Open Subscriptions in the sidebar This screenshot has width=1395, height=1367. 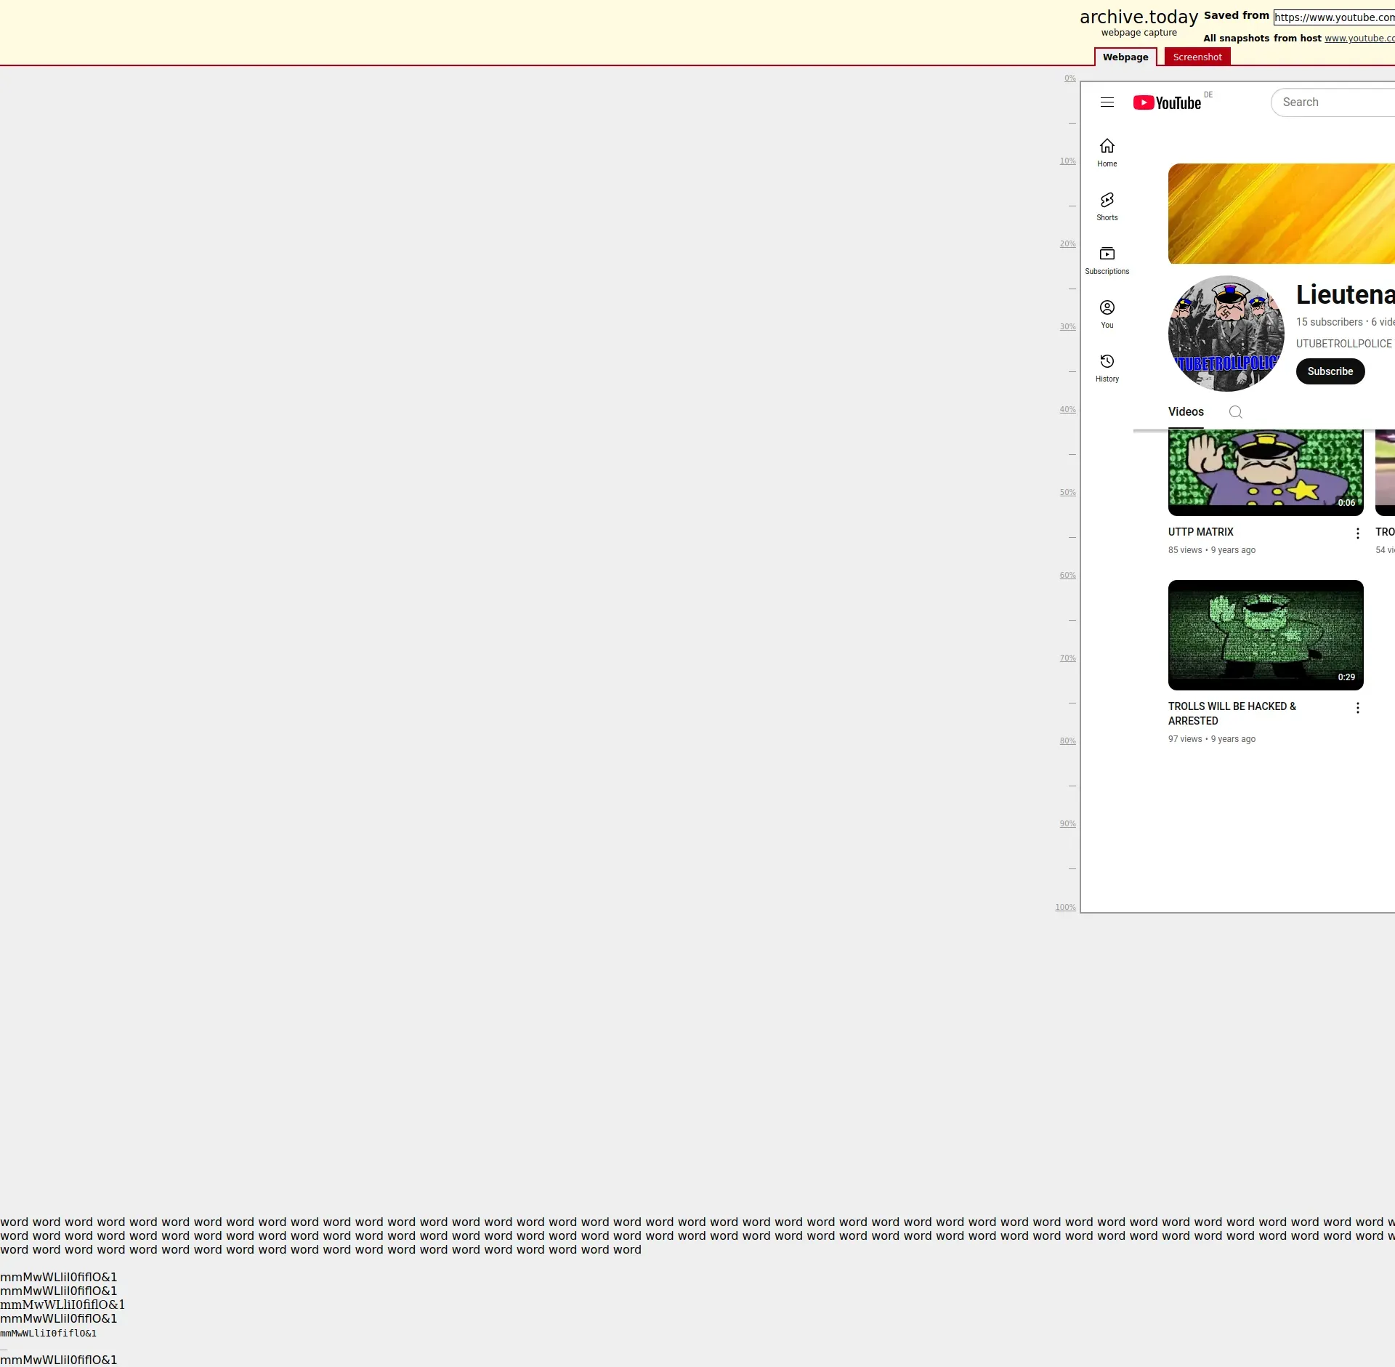point(1107,259)
